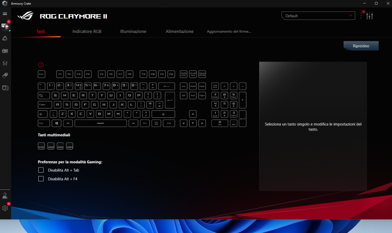This screenshot has width=392, height=233.
Task: Open the settings gear in the sidebar
Action: [x=5, y=208]
